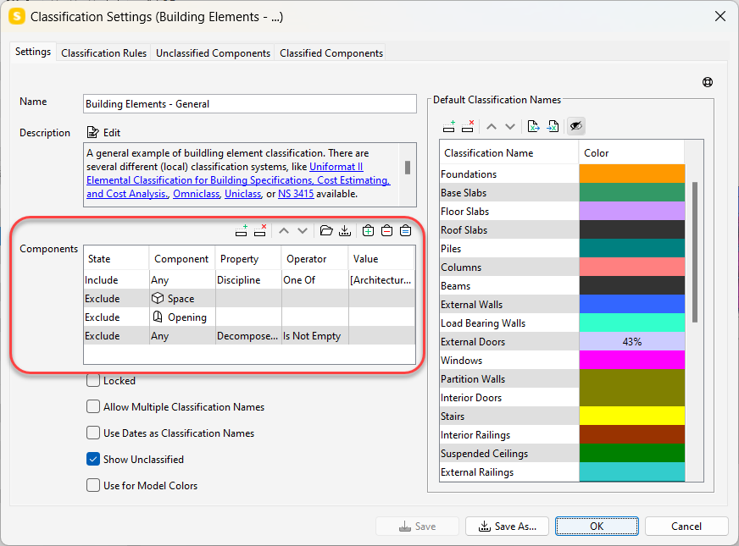The width and height of the screenshot is (739, 546).
Task: Check Use Dates as Classification Names
Action: 93,433
